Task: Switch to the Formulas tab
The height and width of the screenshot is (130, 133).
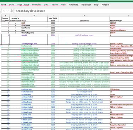Action: [37, 5]
